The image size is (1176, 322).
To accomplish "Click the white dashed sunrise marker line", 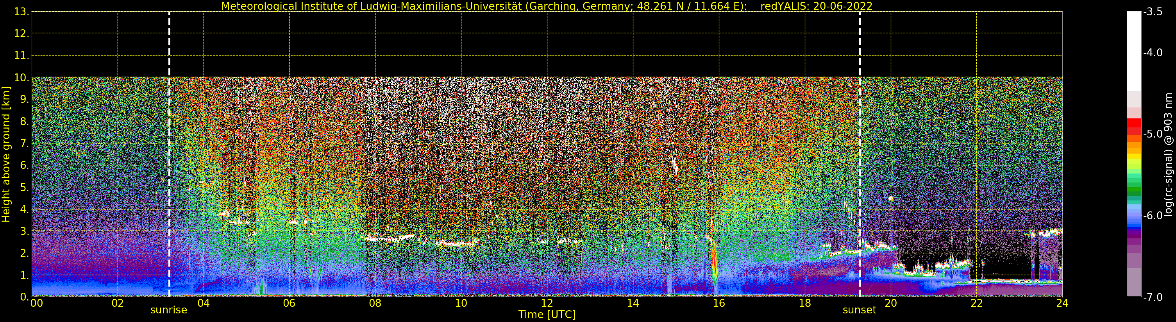I will 170,154.
